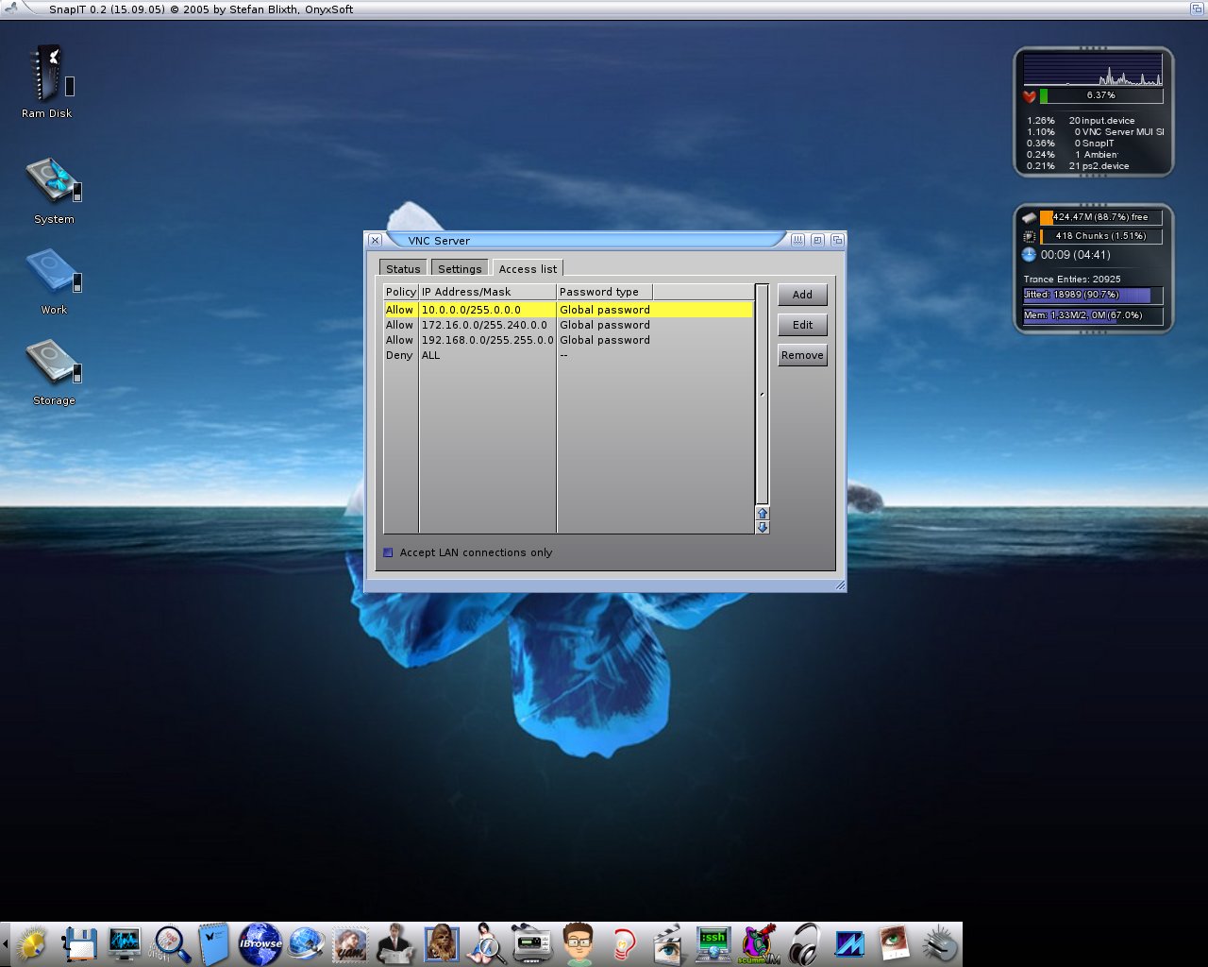
Task: Click the list scroll up arrow
Action: coord(763,514)
